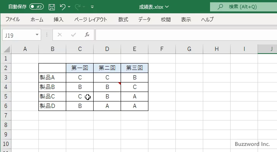Screen dimensions: 277x152
Task: Select row 5 header
Action: [x=6, y=97]
